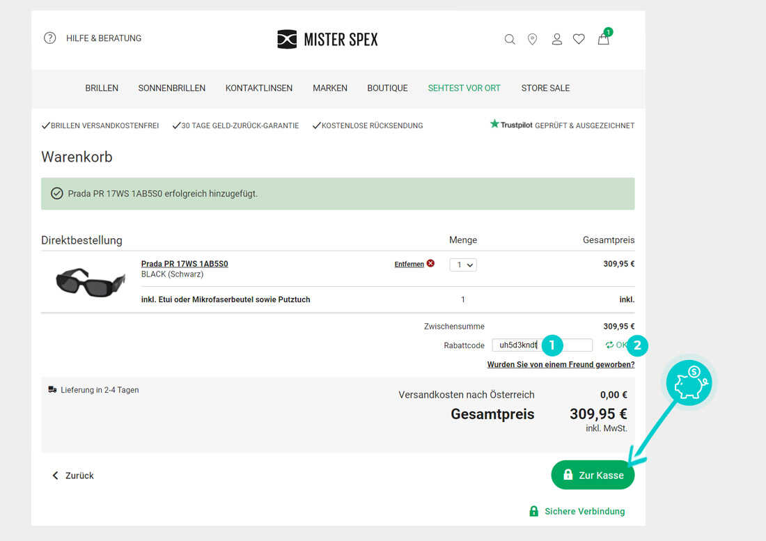Open the Store Sale menu
Screen dimensions: 766x541
[x=545, y=88]
